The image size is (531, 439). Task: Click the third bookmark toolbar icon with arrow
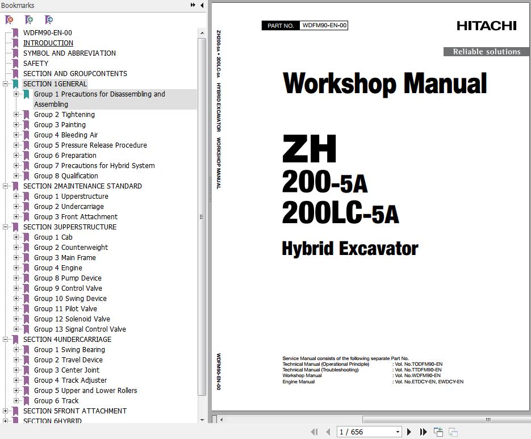pyautogui.click(x=49, y=20)
